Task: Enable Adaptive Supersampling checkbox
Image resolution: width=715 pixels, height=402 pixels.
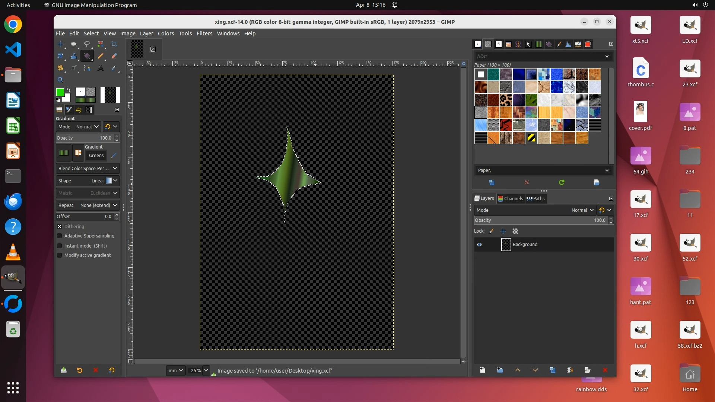Action: (x=59, y=236)
